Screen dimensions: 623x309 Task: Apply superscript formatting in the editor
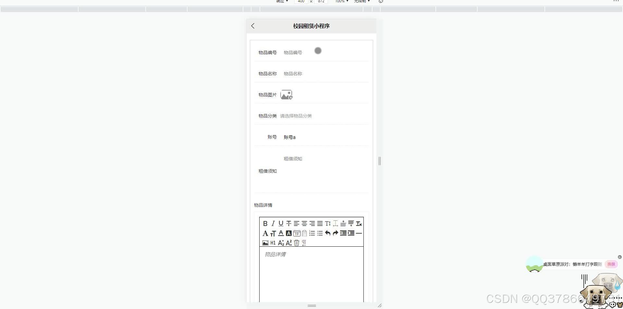point(289,242)
